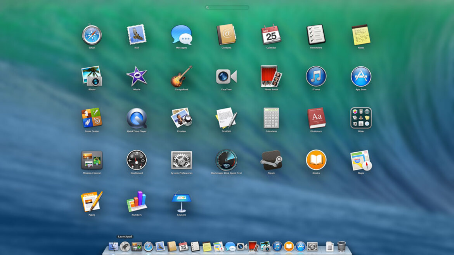Viewport: 454px width, 255px height.
Task: Open the Contacts app in Launchpad grid
Action: point(227,35)
